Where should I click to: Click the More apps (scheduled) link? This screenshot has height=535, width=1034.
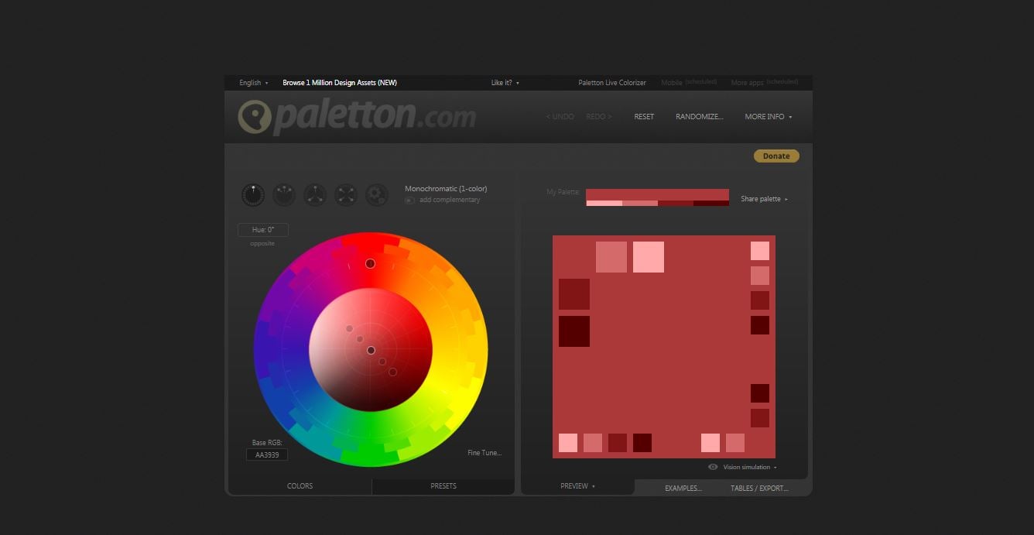(x=764, y=83)
